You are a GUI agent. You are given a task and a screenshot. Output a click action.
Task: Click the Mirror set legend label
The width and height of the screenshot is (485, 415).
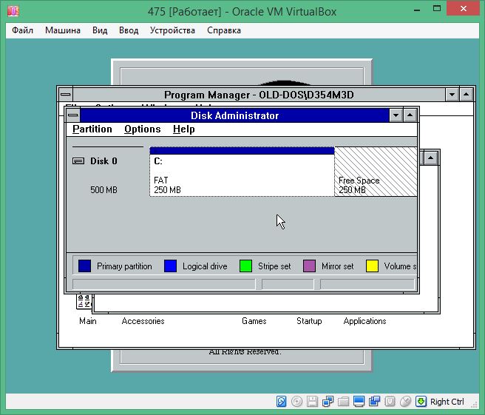pos(337,266)
